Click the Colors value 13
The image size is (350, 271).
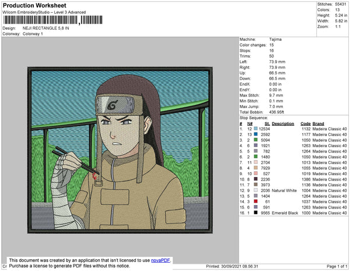click(337, 10)
